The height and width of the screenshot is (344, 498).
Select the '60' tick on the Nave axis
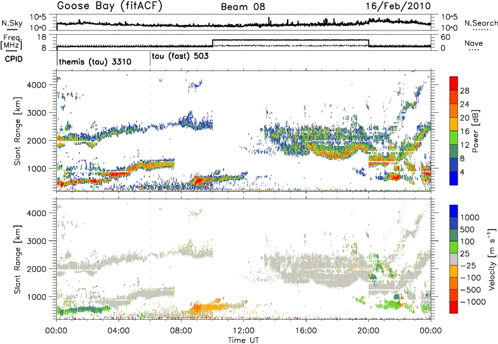click(x=445, y=37)
